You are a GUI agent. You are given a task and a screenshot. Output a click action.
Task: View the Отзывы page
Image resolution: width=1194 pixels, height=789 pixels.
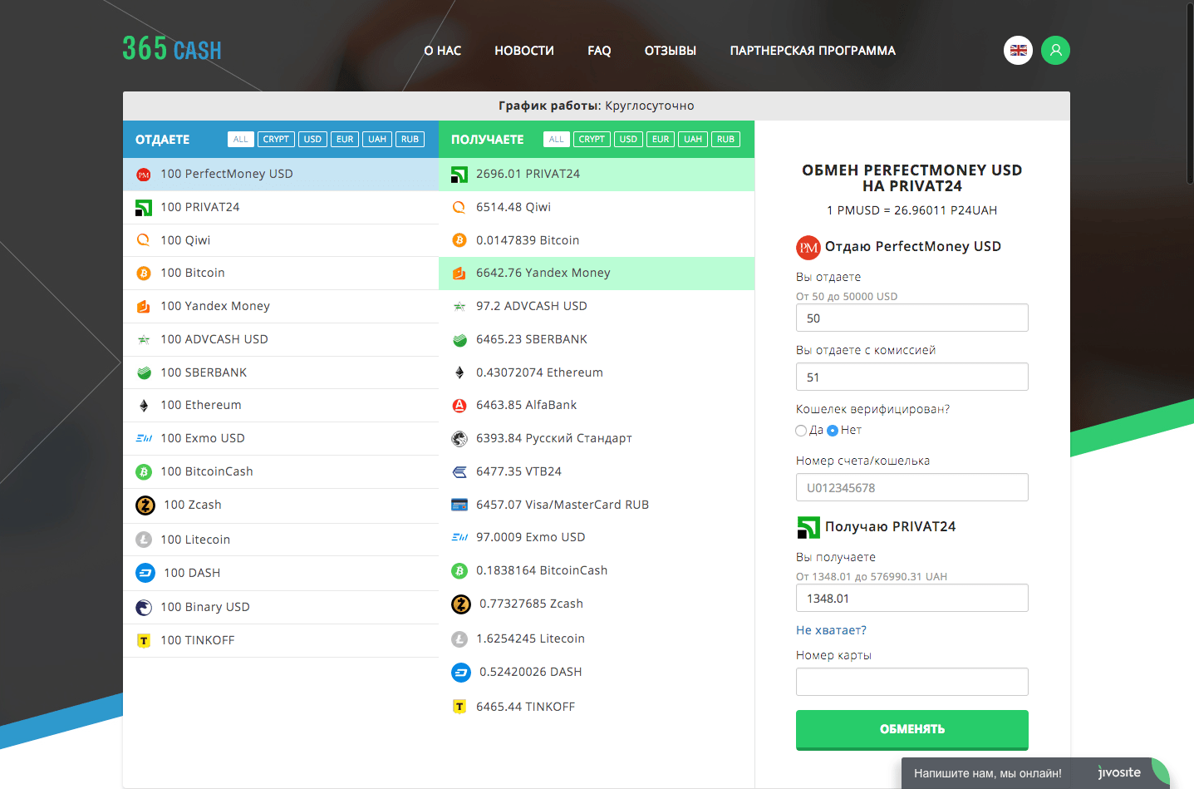point(671,51)
